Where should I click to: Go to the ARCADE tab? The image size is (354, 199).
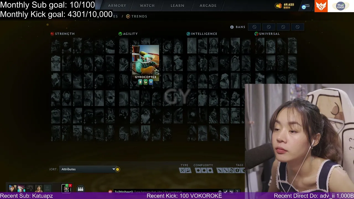click(x=208, y=6)
